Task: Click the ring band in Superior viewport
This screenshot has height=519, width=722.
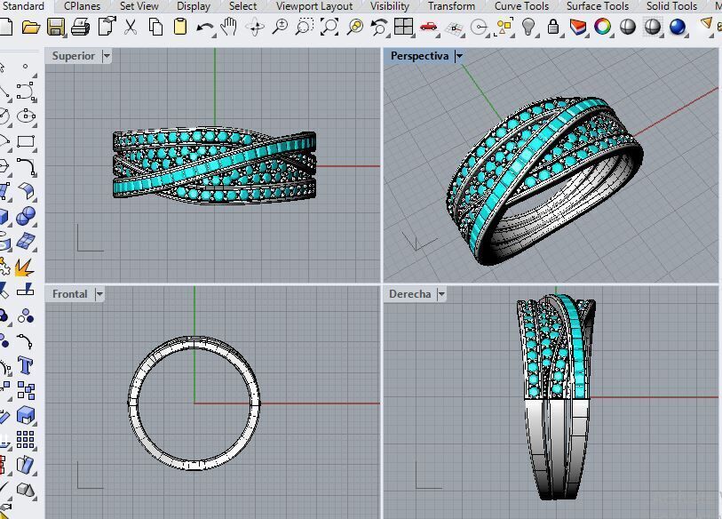Action: coord(215,166)
